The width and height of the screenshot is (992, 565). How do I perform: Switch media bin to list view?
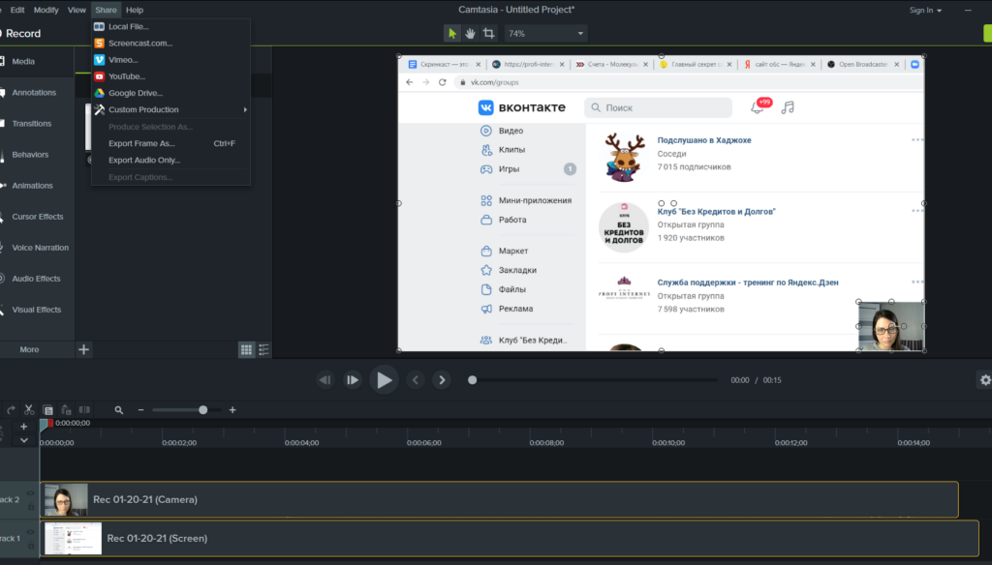coord(263,349)
